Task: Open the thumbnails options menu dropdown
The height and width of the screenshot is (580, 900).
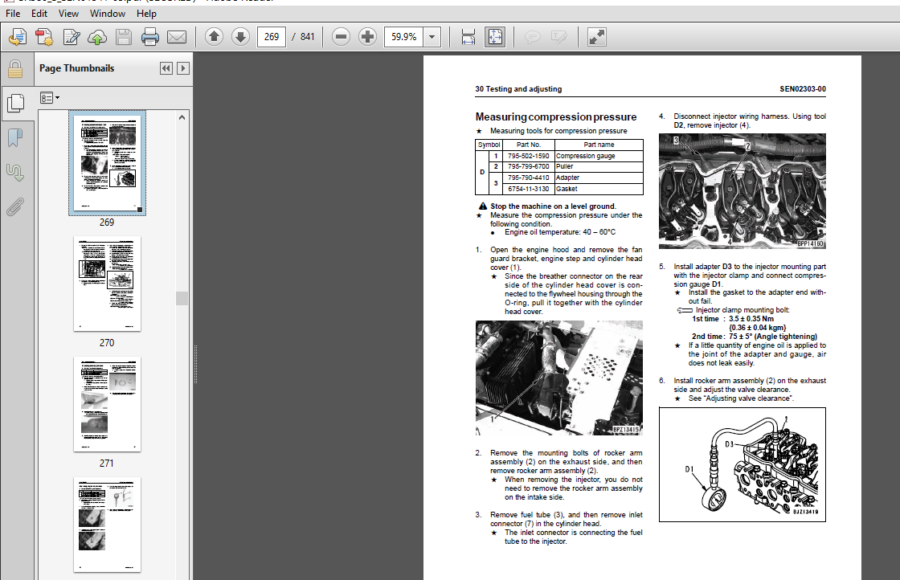Action: point(50,98)
